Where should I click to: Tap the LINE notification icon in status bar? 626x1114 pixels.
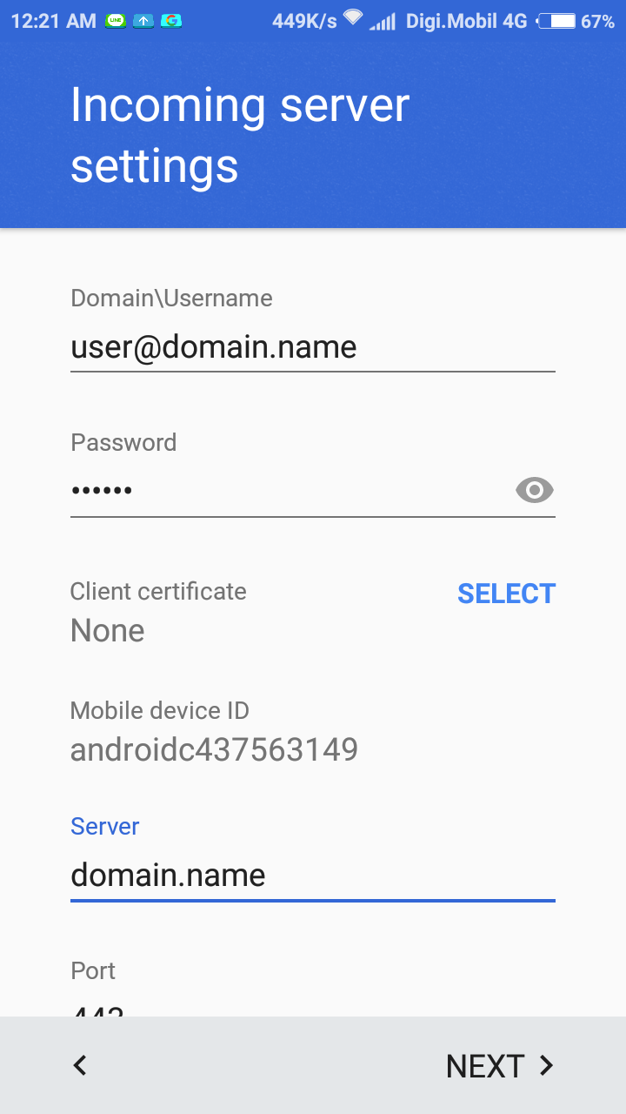(116, 21)
